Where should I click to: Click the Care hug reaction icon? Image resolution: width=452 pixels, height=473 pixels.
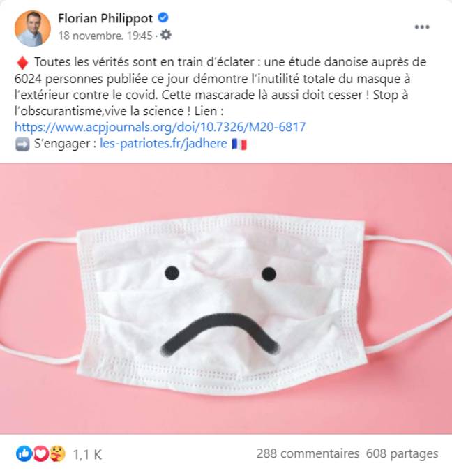point(57,453)
